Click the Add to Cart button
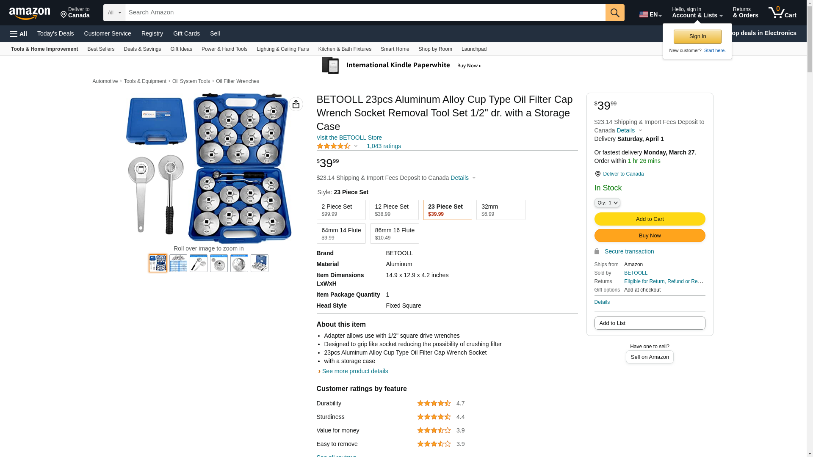813x457 pixels. click(650, 219)
